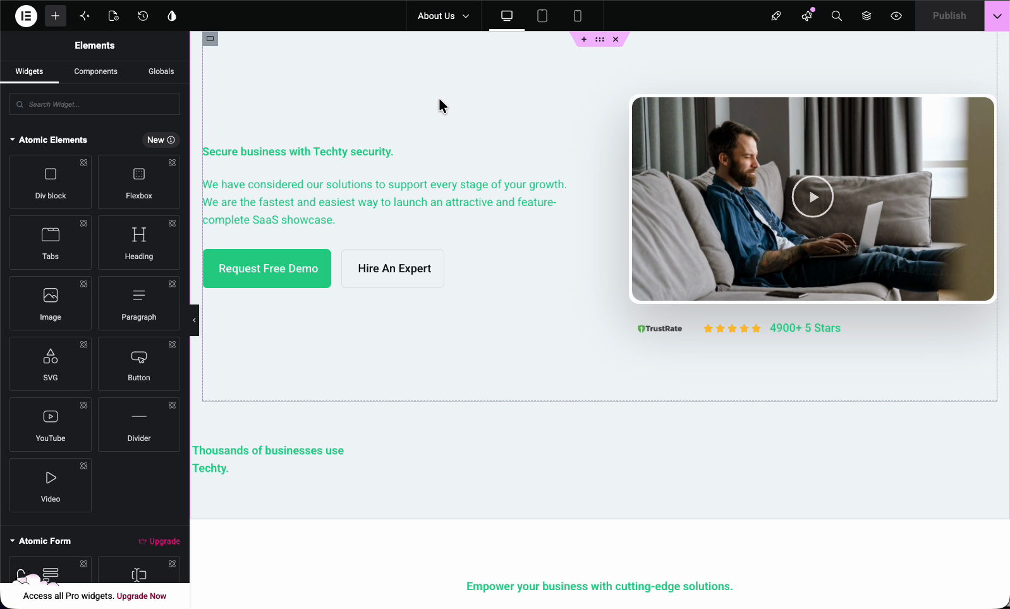Select the Button widget
The width and height of the screenshot is (1010, 609).
click(x=139, y=364)
